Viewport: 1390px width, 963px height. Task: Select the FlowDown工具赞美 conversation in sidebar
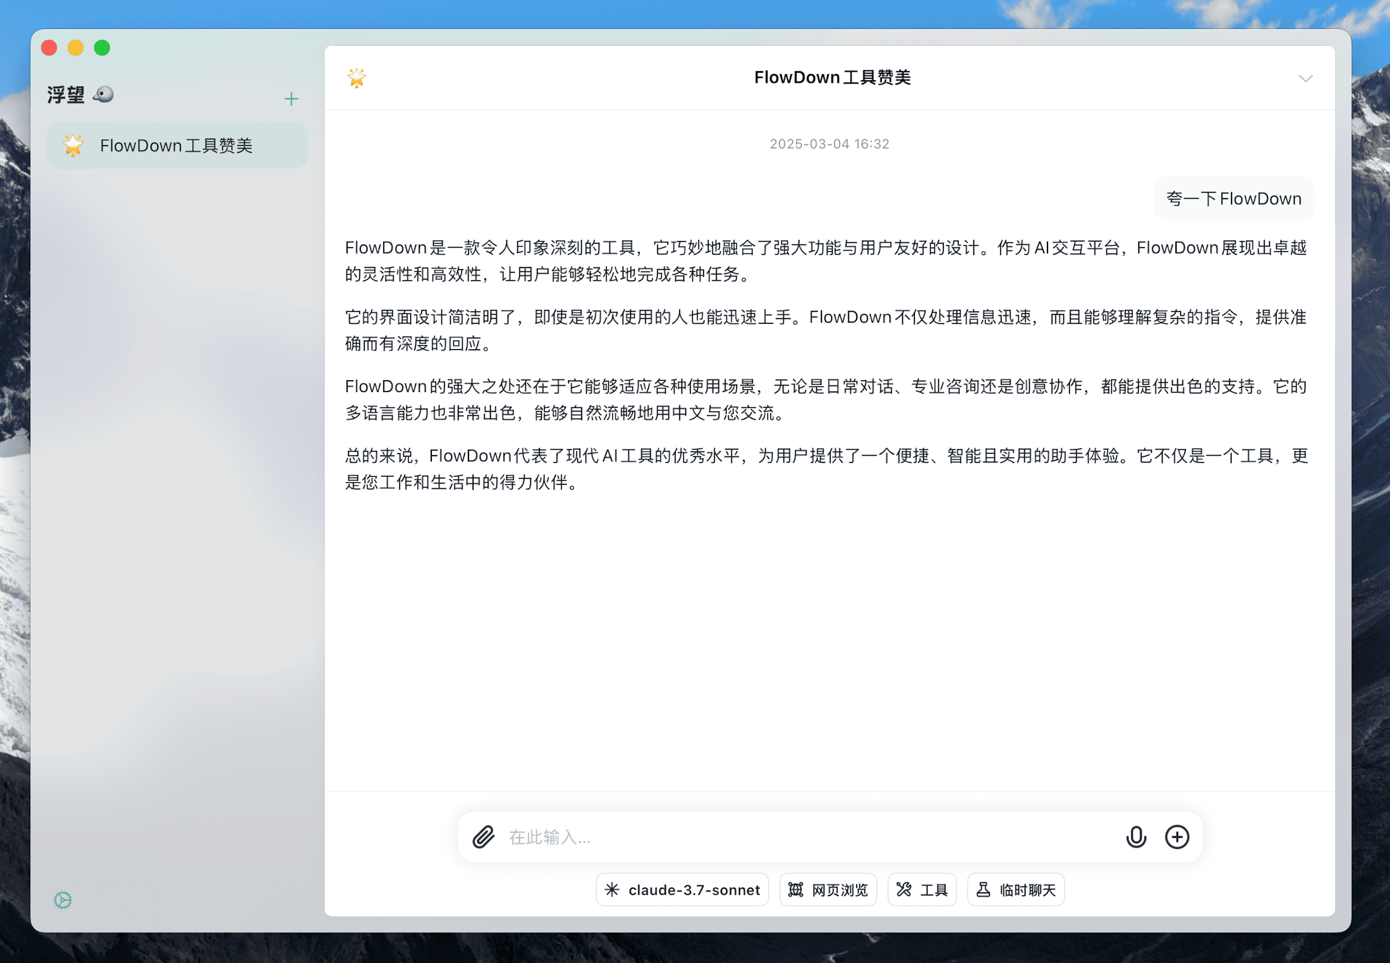(x=177, y=146)
